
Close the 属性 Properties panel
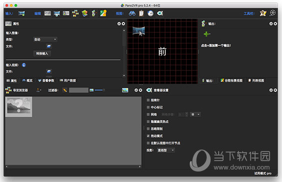tap(123, 24)
